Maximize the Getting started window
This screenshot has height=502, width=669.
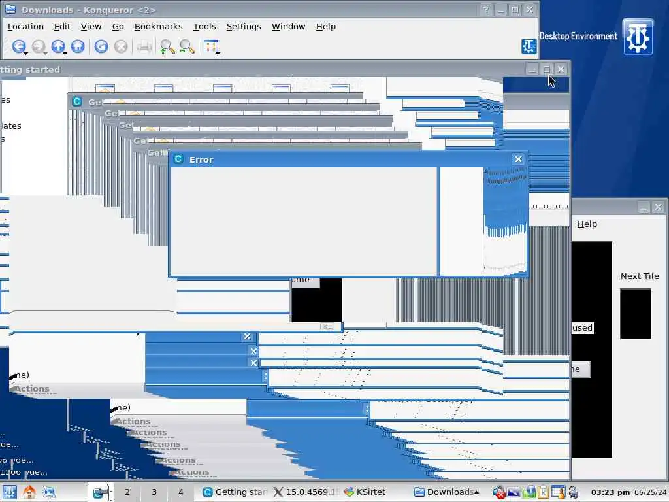click(x=547, y=69)
